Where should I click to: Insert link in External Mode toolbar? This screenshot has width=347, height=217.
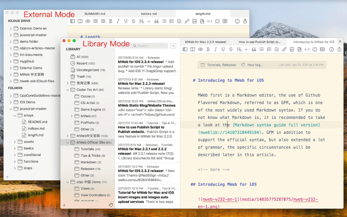187,21
